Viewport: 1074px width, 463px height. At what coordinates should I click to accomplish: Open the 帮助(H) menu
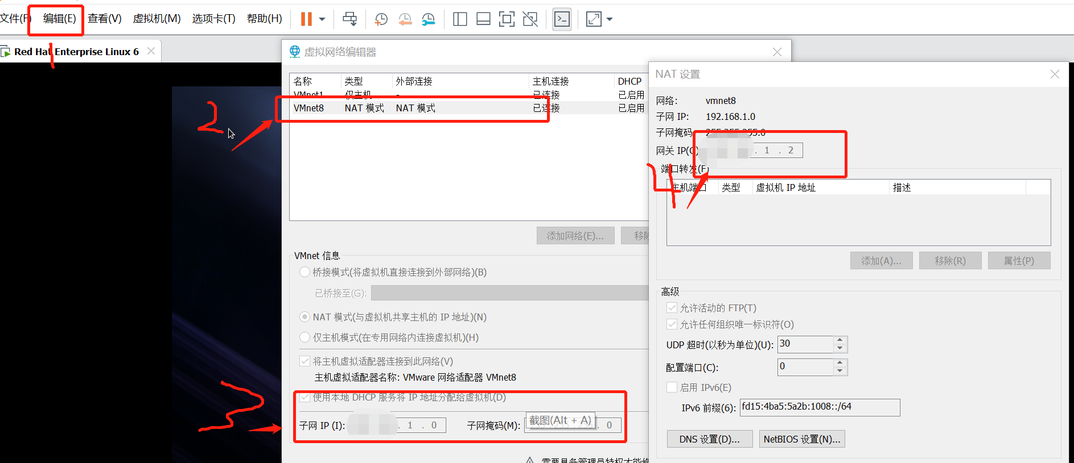[264, 19]
